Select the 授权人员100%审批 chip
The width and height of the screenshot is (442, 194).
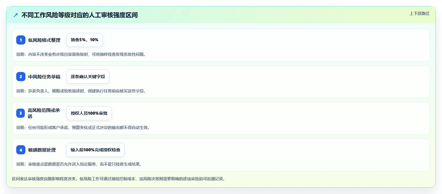click(89, 113)
